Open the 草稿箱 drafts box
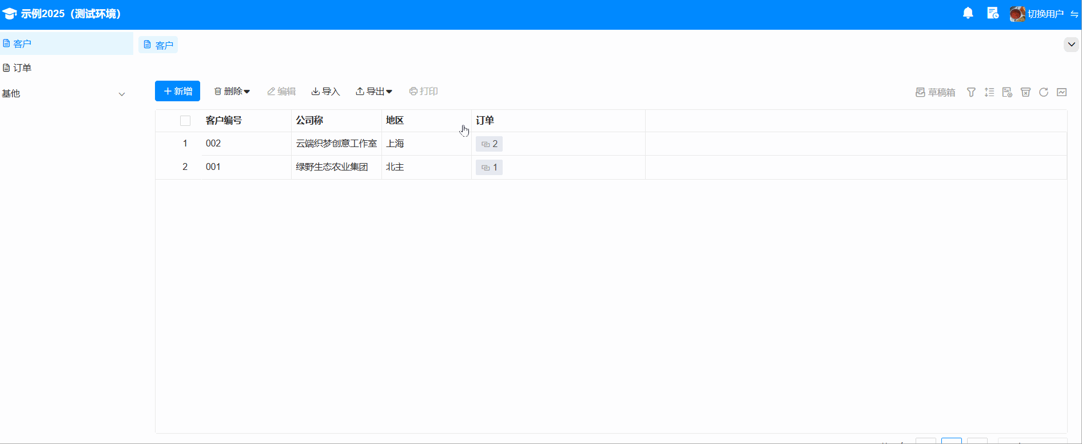1082x444 pixels. tap(936, 92)
